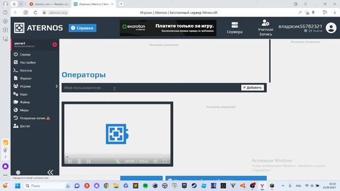
Task: Click the Имя пользователя input field
Action: [x=151, y=88]
